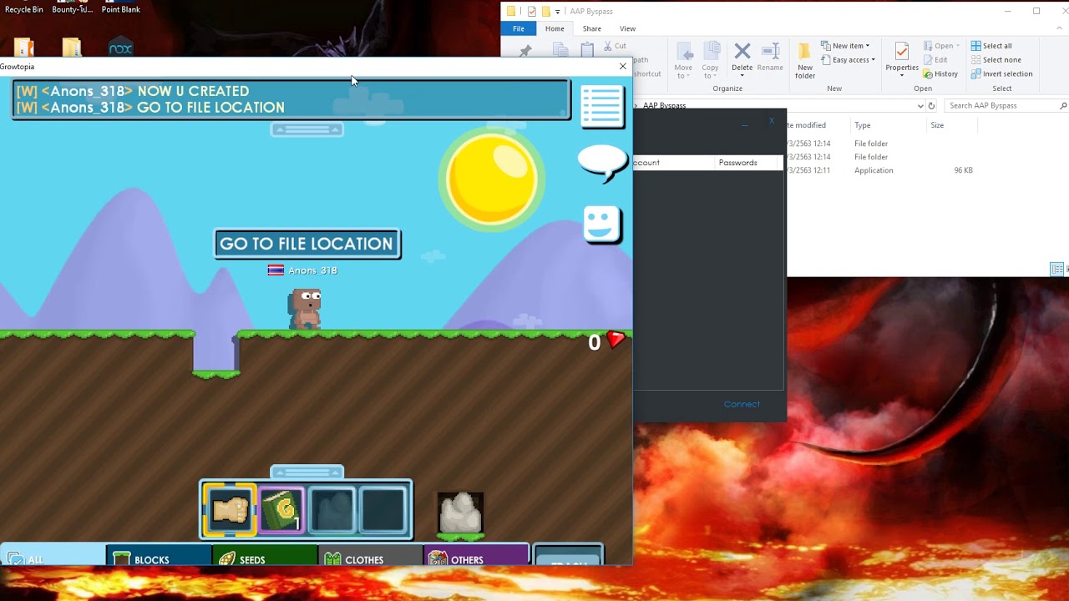Click the Anons 318 player character
This screenshot has height=601, width=1069.
[x=306, y=309]
